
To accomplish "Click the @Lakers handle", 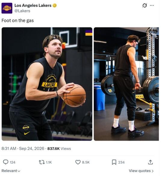I will [22, 11].
